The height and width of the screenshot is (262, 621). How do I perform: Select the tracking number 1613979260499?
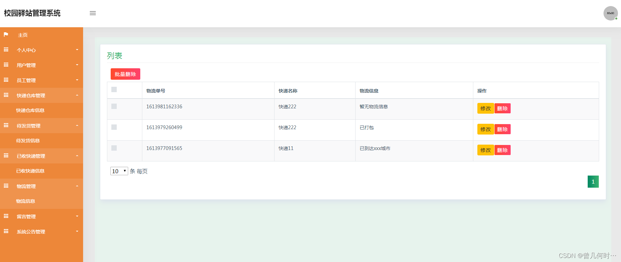pyautogui.click(x=164, y=127)
